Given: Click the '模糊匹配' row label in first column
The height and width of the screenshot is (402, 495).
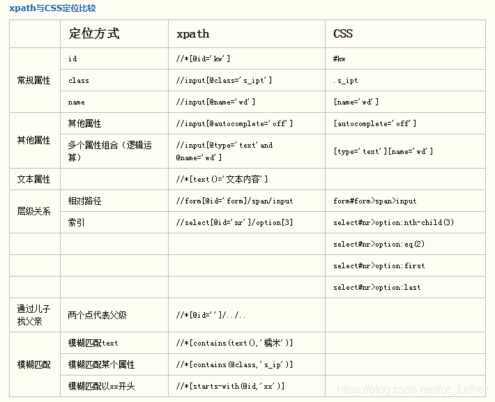Looking at the screenshot, I should click(33, 364).
